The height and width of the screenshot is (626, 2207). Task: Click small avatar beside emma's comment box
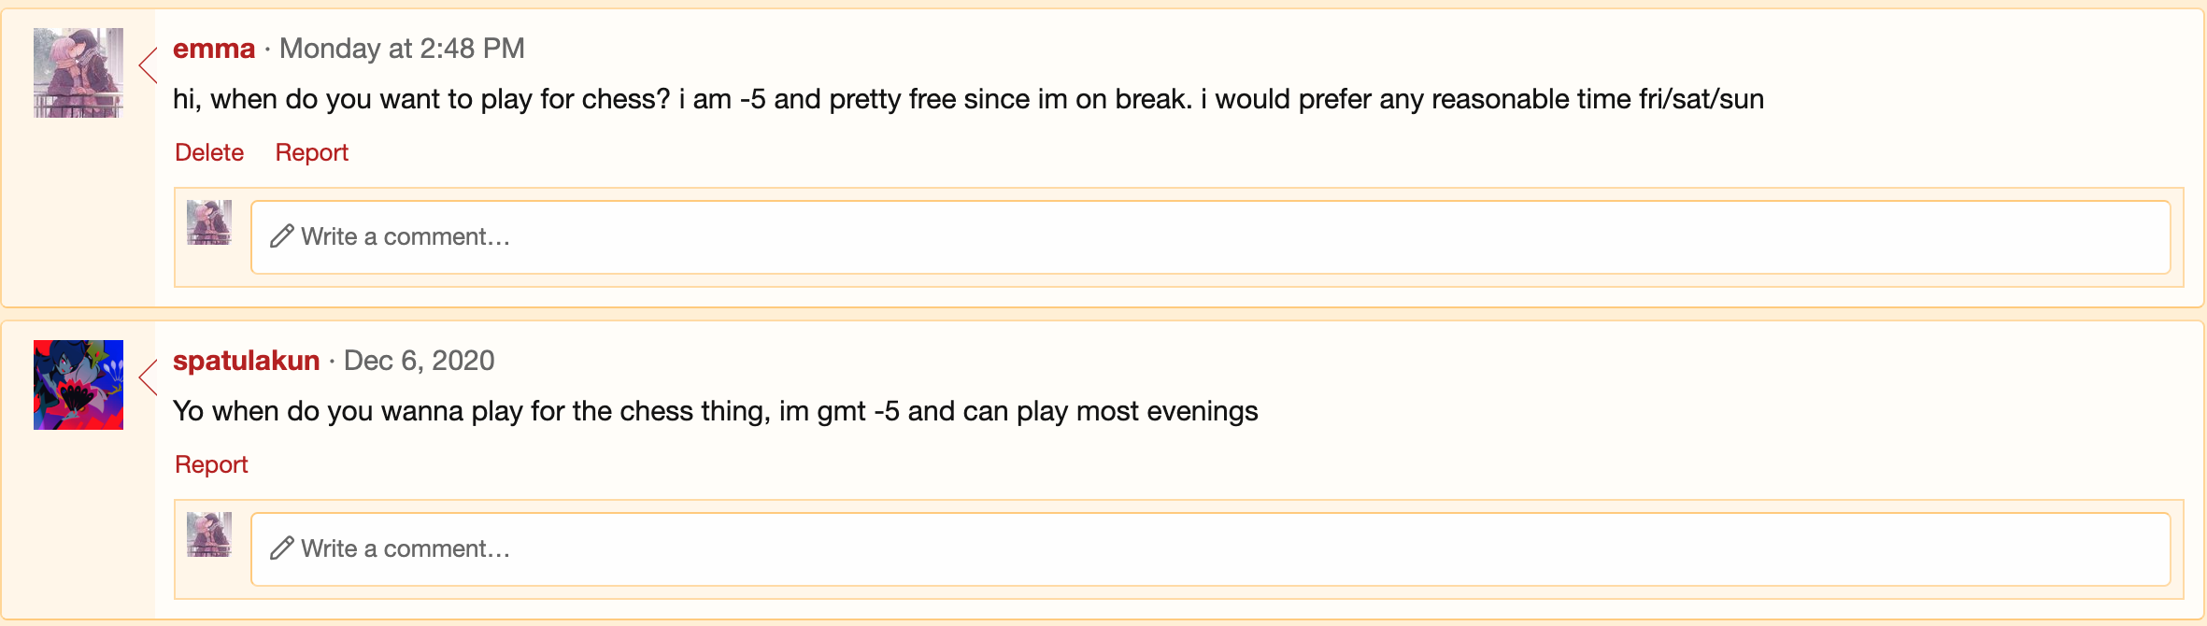click(209, 222)
